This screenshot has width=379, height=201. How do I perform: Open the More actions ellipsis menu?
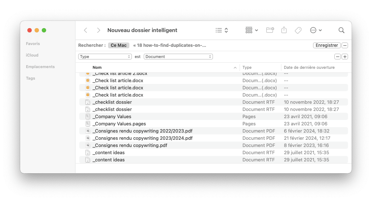316,30
